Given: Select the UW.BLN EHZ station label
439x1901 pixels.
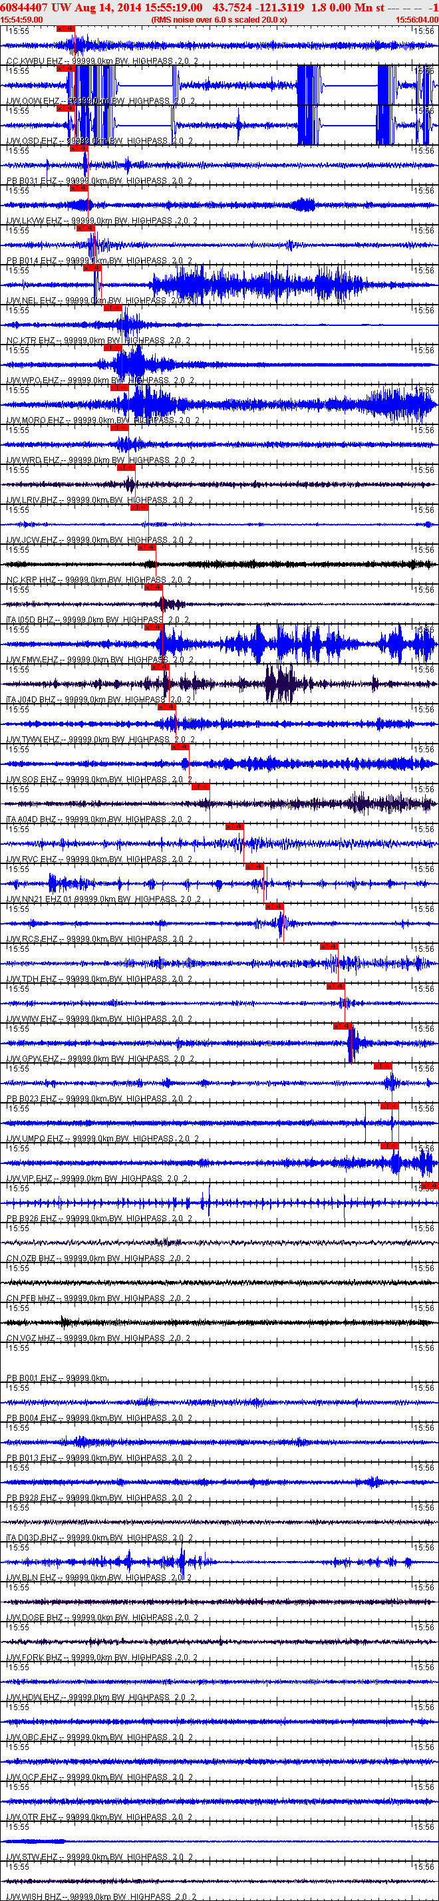Looking at the screenshot, I should [x=99, y=1577].
